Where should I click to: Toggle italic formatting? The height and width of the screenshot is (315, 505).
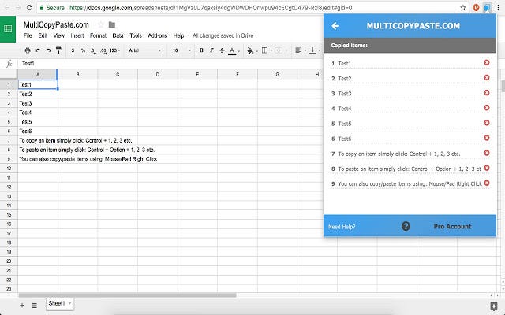(211, 50)
